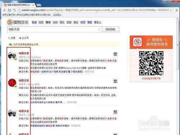The image size is (180, 135).
Task: Open the film-clapper avatar of first result
Action: [12, 56]
